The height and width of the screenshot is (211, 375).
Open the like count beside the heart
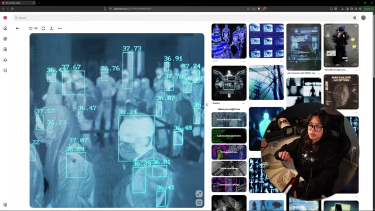tap(36, 28)
